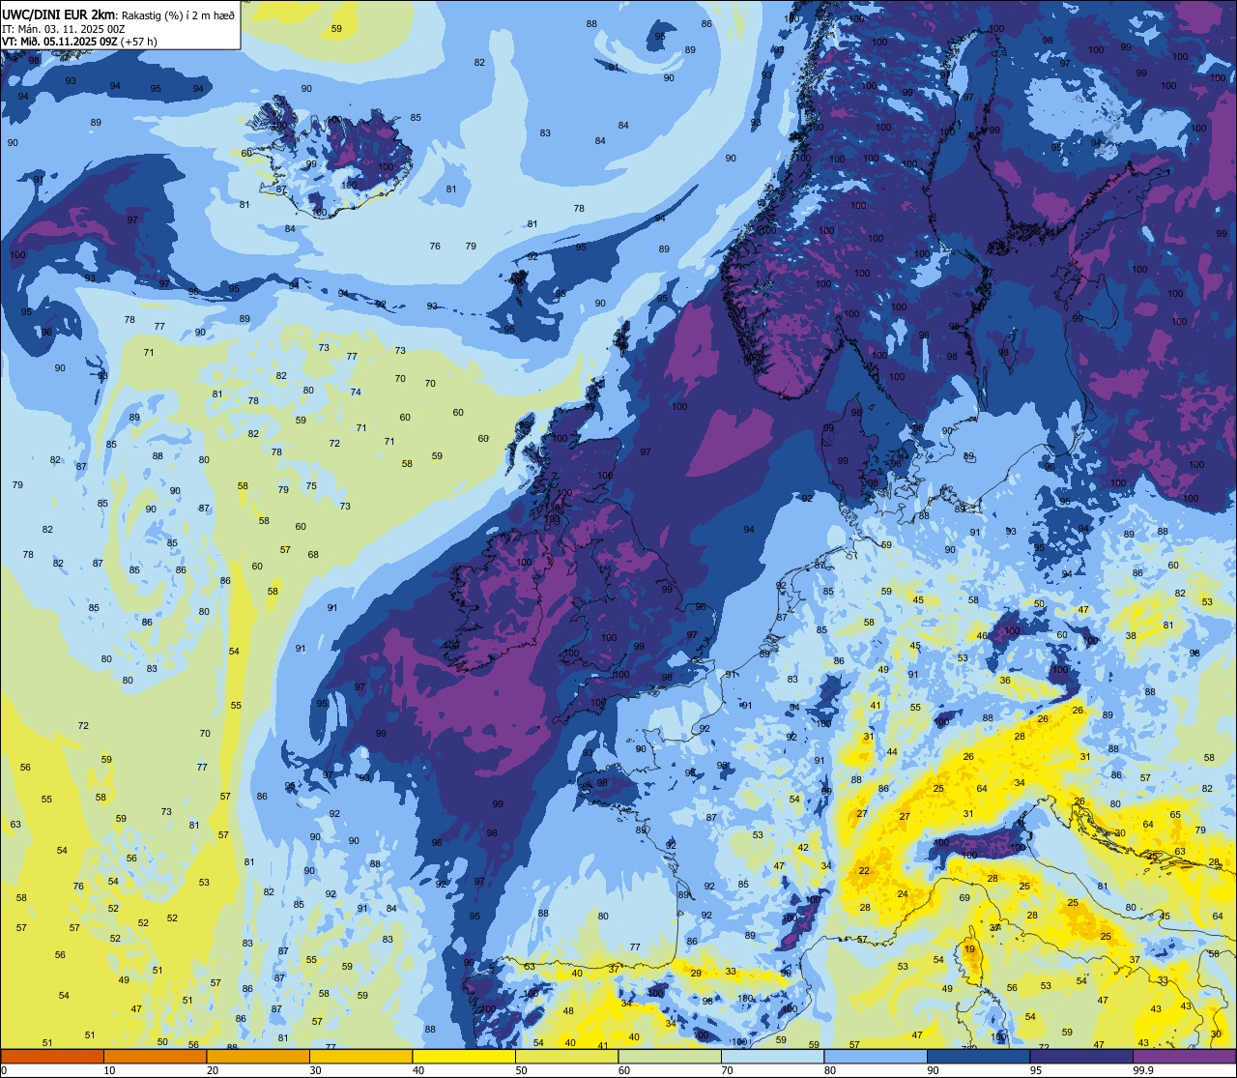Click the legend scale label 95
Image resolution: width=1237 pixels, height=1078 pixels.
tap(1036, 1070)
